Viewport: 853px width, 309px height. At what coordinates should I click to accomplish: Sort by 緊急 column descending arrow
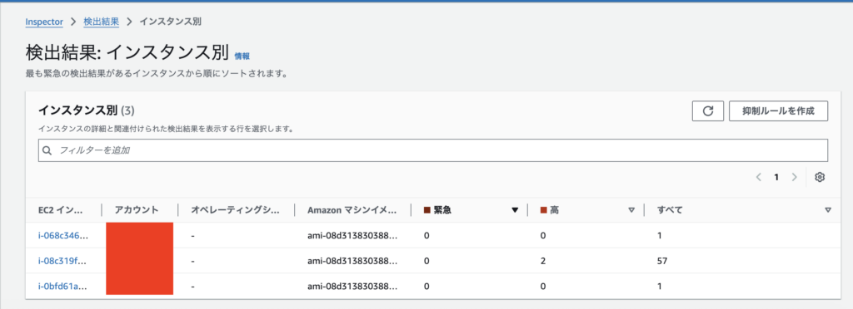click(x=515, y=210)
